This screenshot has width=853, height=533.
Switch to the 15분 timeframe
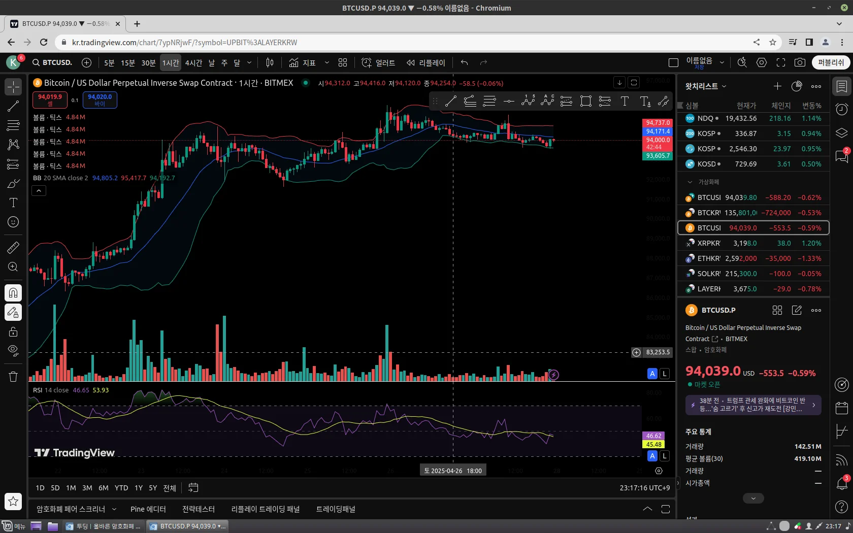(128, 62)
